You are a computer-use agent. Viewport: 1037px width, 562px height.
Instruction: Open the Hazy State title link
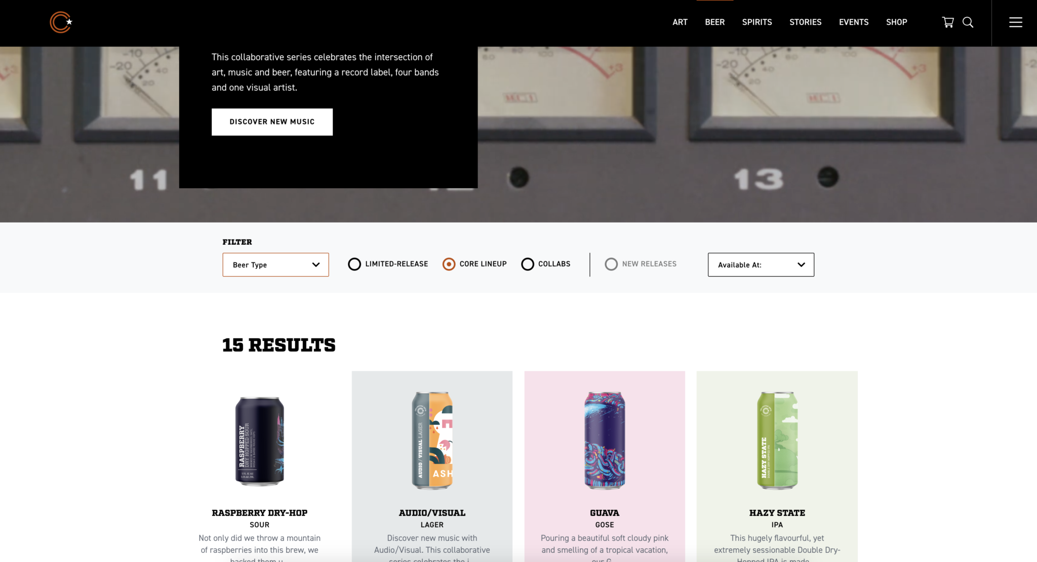tap(777, 513)
